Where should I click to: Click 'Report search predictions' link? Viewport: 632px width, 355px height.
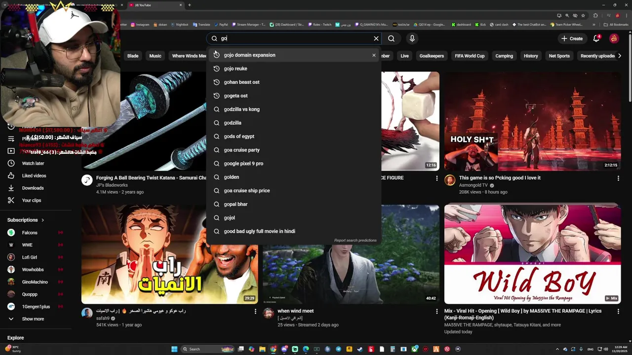[x=355, y=241]
